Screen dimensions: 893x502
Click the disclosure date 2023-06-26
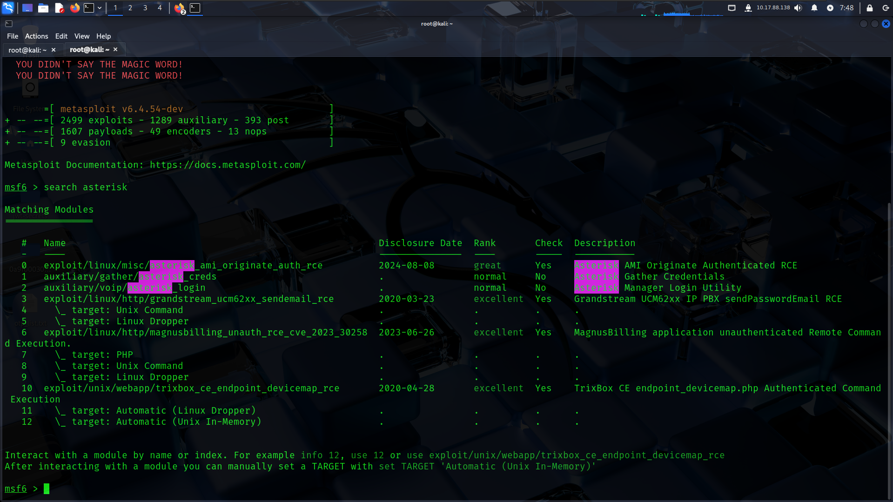click(407, 333)
